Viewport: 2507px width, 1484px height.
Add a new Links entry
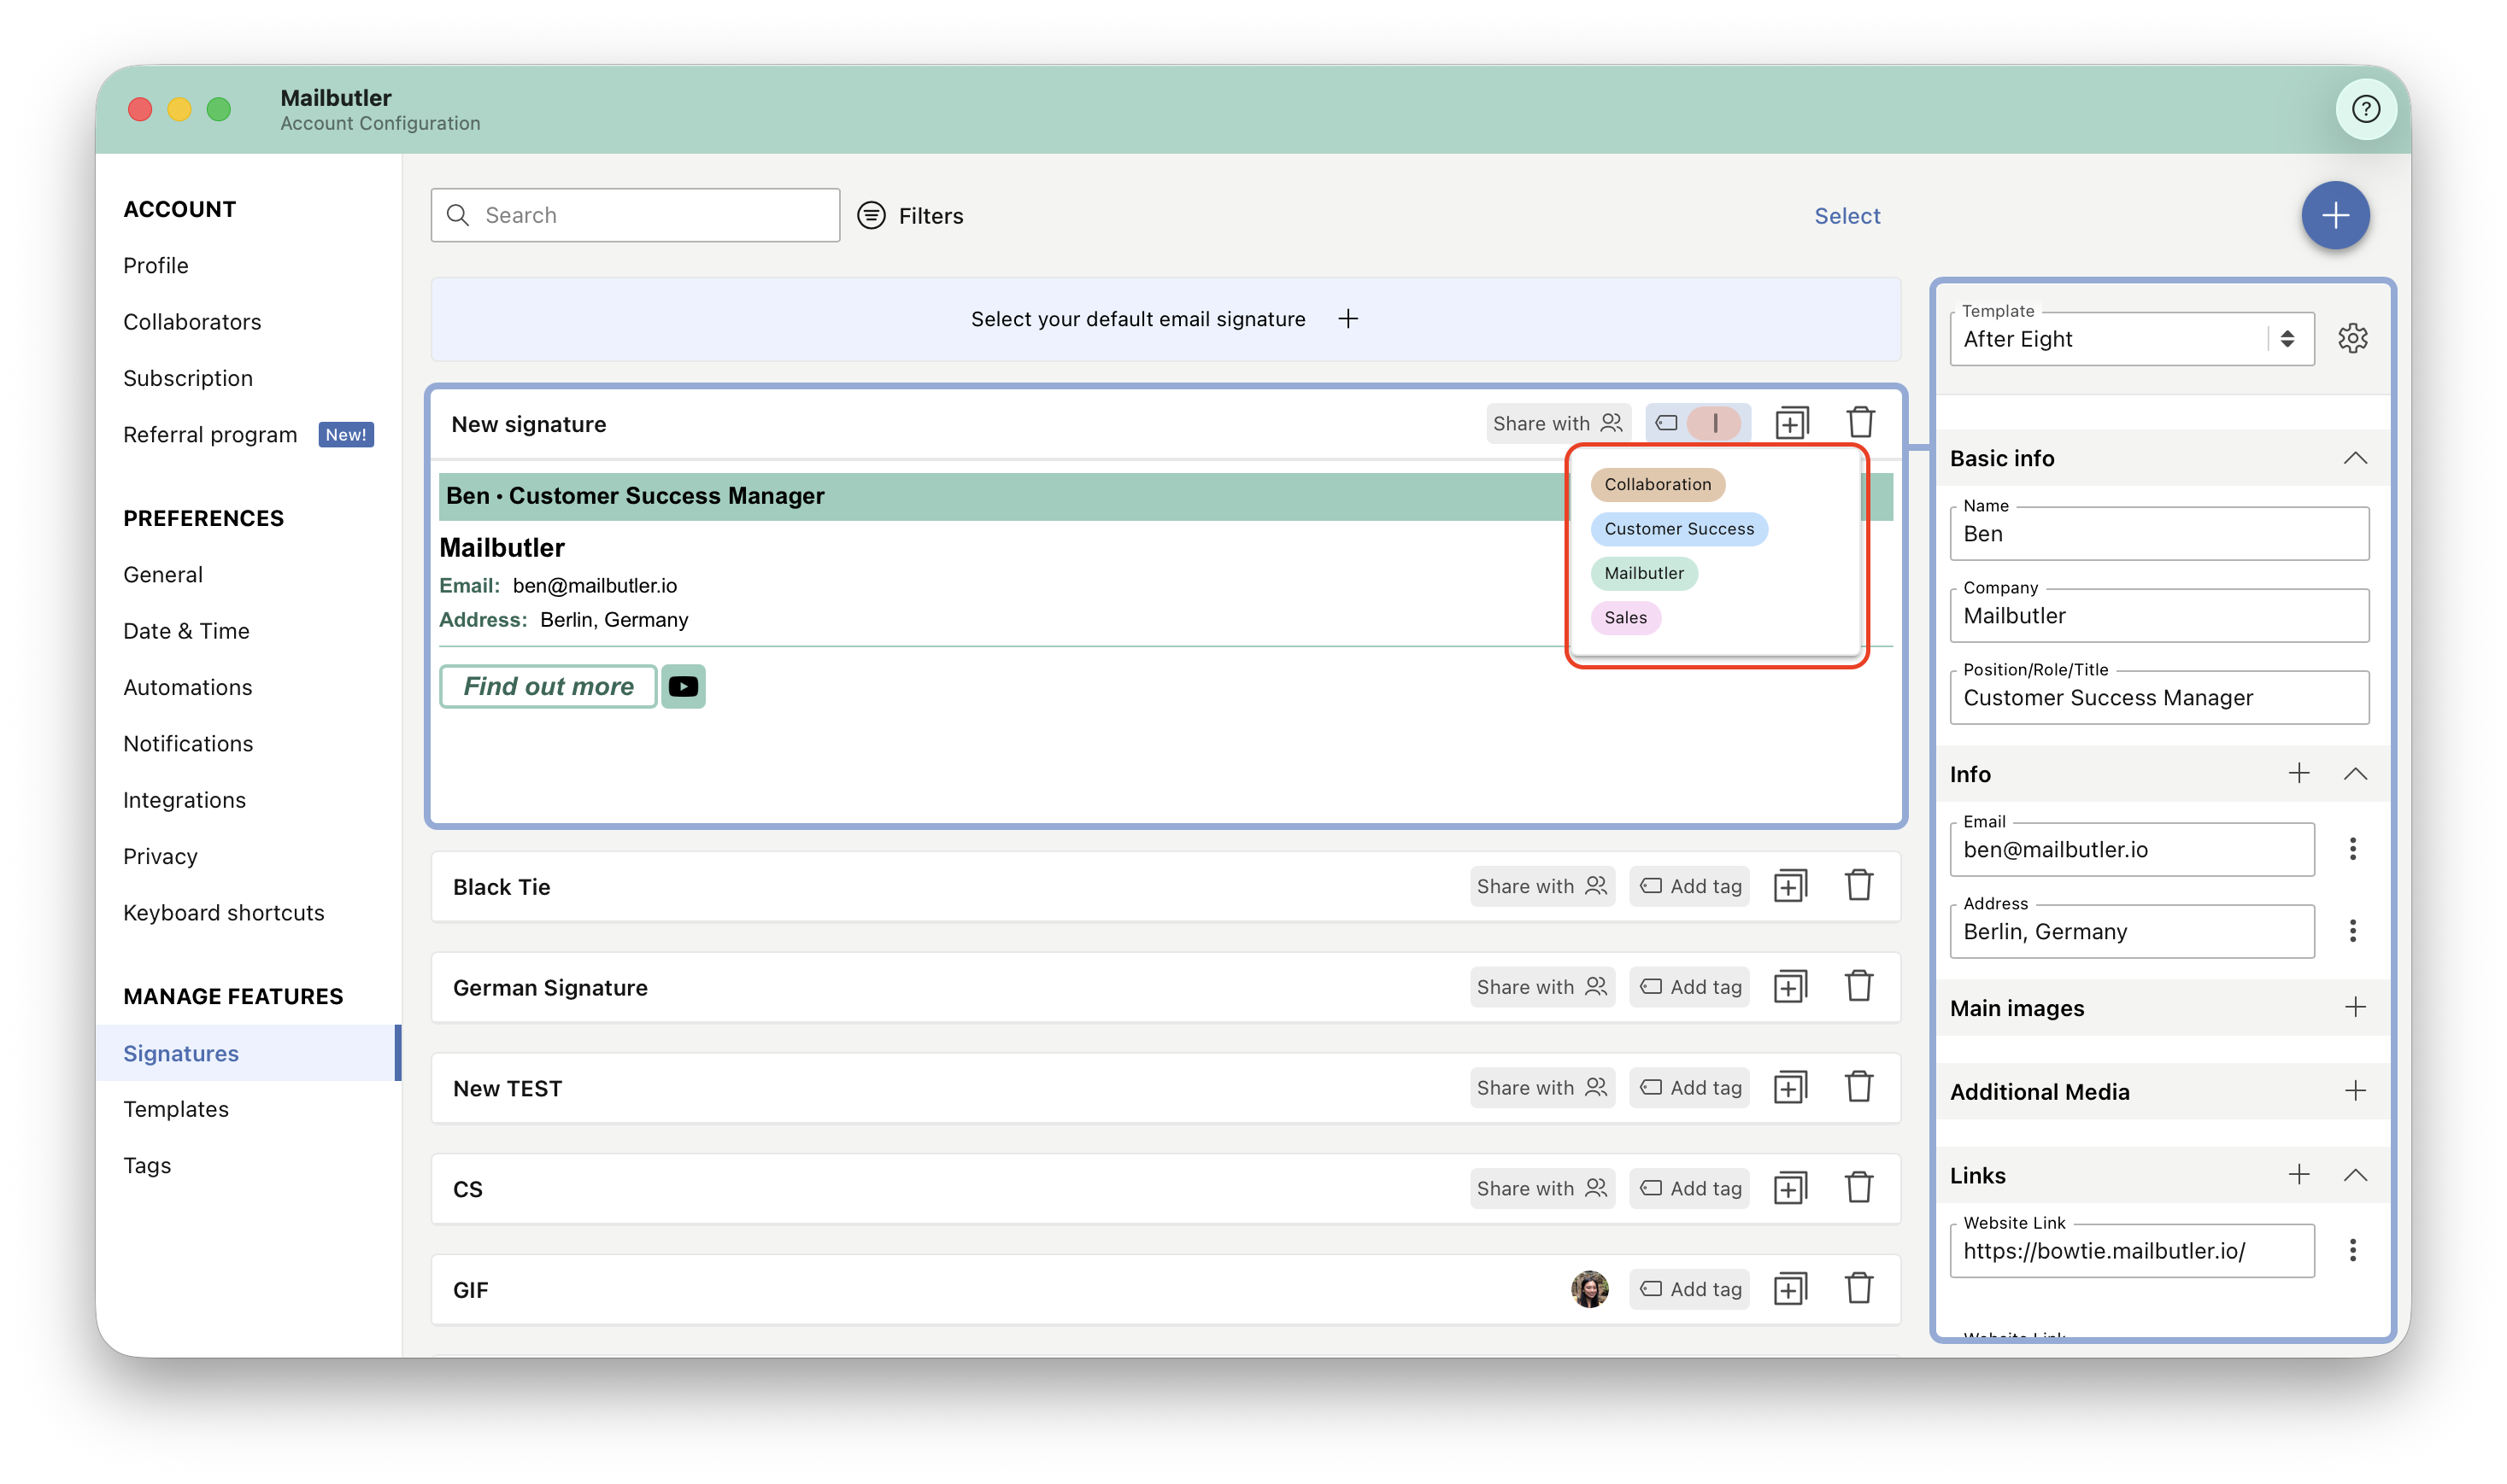coord(2298,1175)
